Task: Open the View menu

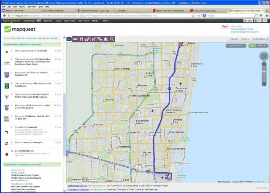Action: [15, 7]
